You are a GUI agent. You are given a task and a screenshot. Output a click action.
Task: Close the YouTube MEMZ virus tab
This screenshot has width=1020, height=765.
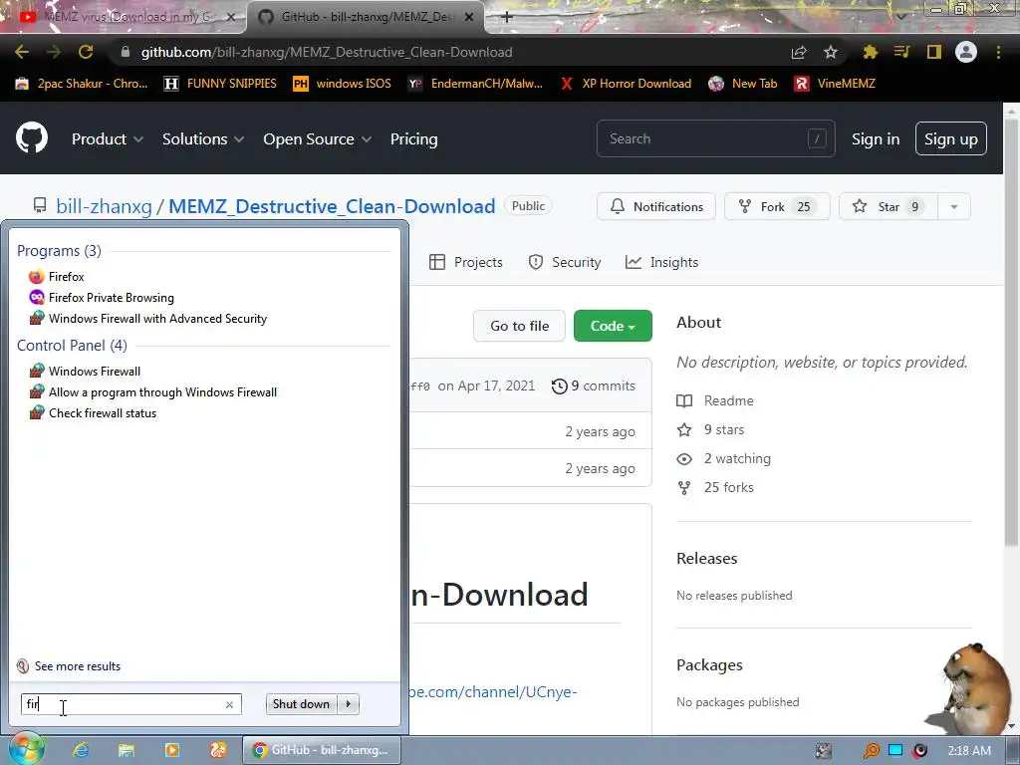tap(230, 17)
